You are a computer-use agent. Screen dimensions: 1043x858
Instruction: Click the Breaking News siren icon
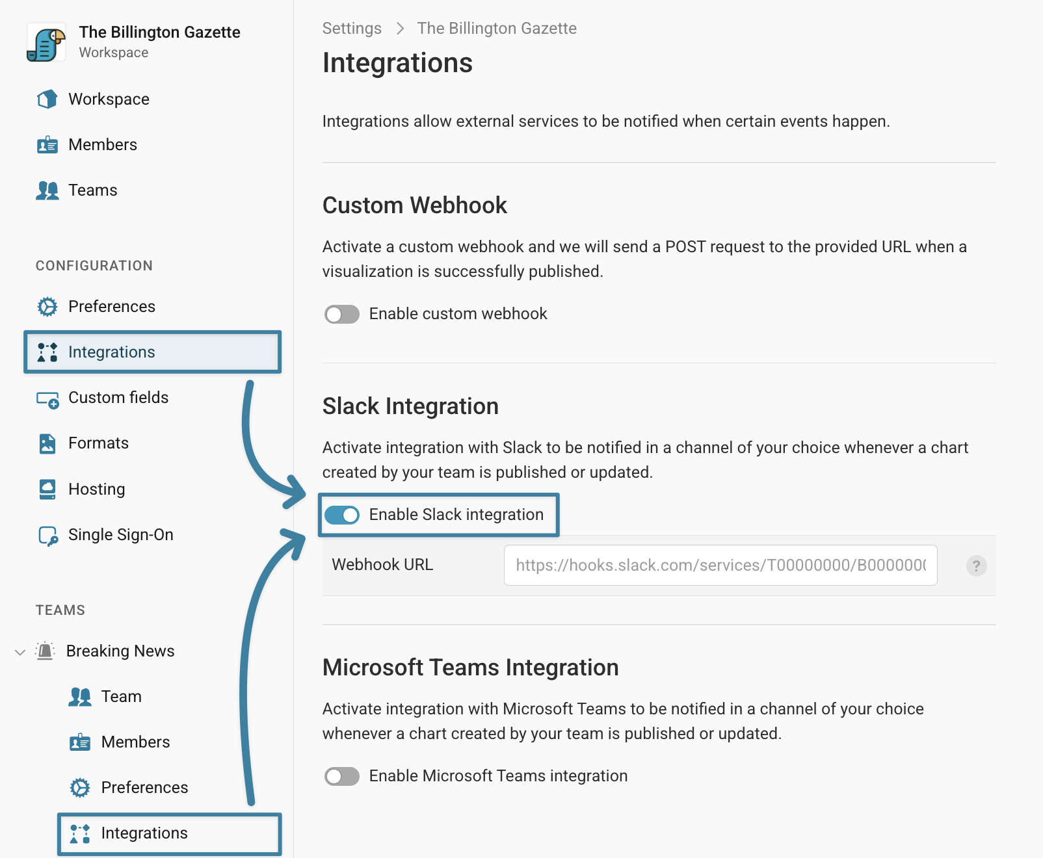[x=45, y=651]
